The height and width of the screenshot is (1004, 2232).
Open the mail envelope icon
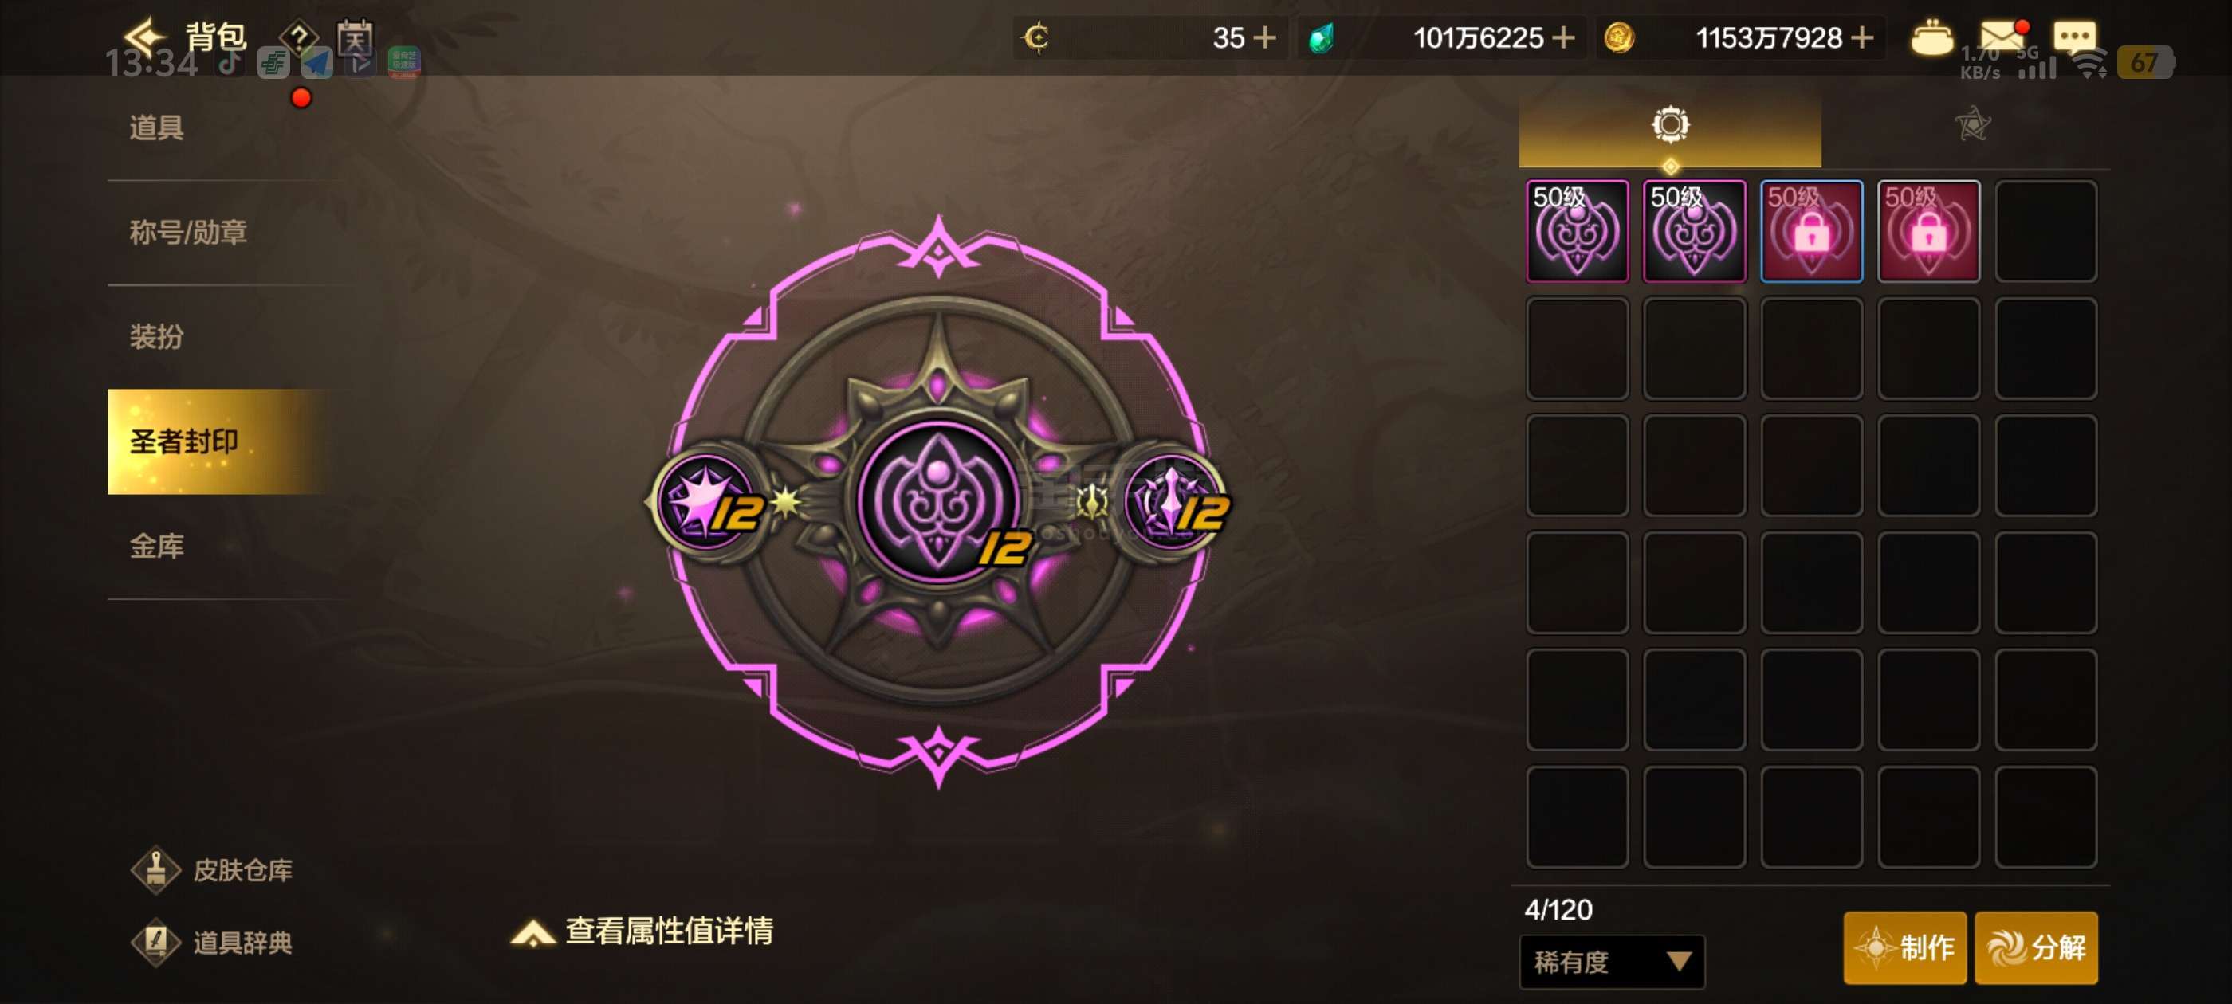2002,37
